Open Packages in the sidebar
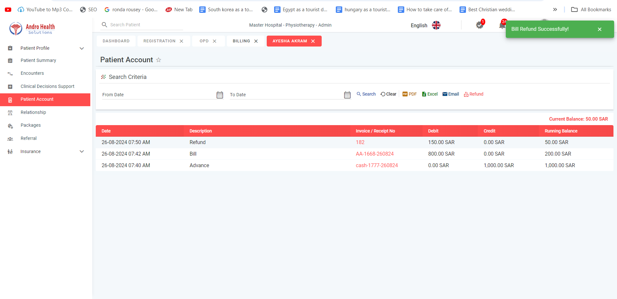The width and height of the screenshot is (617, 299). point(31,125)
